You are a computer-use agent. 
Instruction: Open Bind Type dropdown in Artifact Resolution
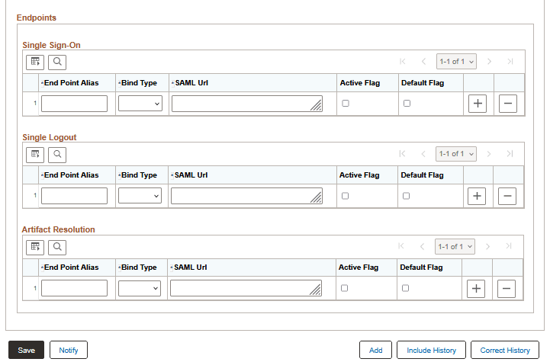pyautogui.click(x=140, y=288)
